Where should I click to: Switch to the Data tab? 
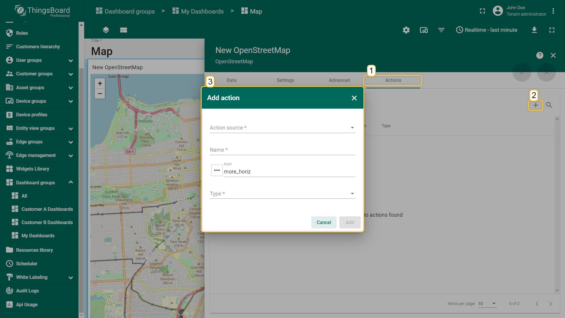point(231,80)
